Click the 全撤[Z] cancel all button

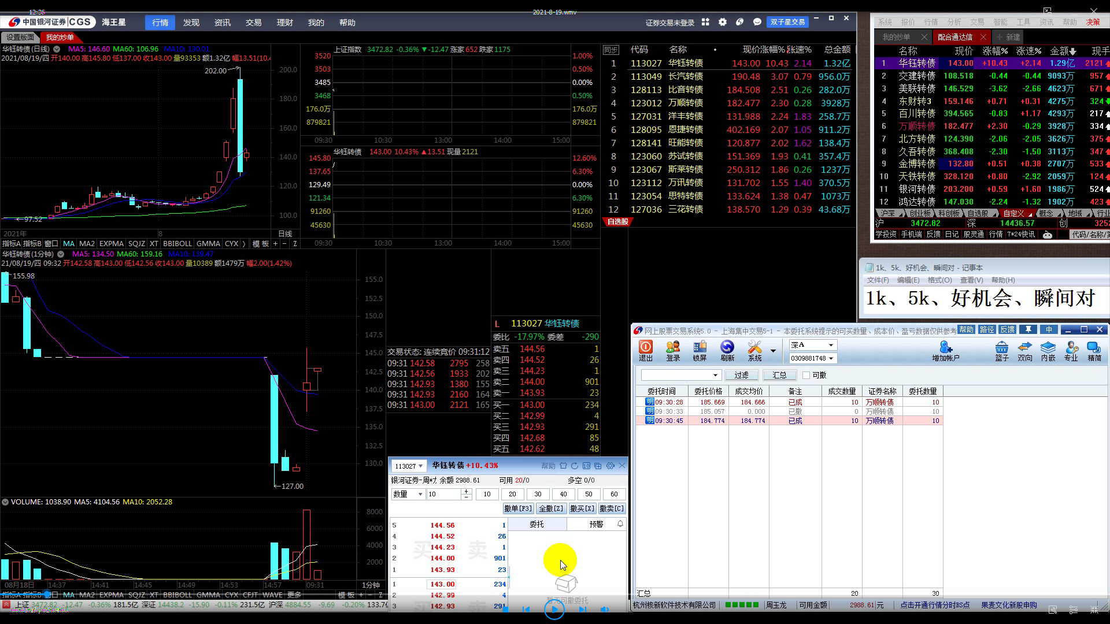click(x=550, y=508)
